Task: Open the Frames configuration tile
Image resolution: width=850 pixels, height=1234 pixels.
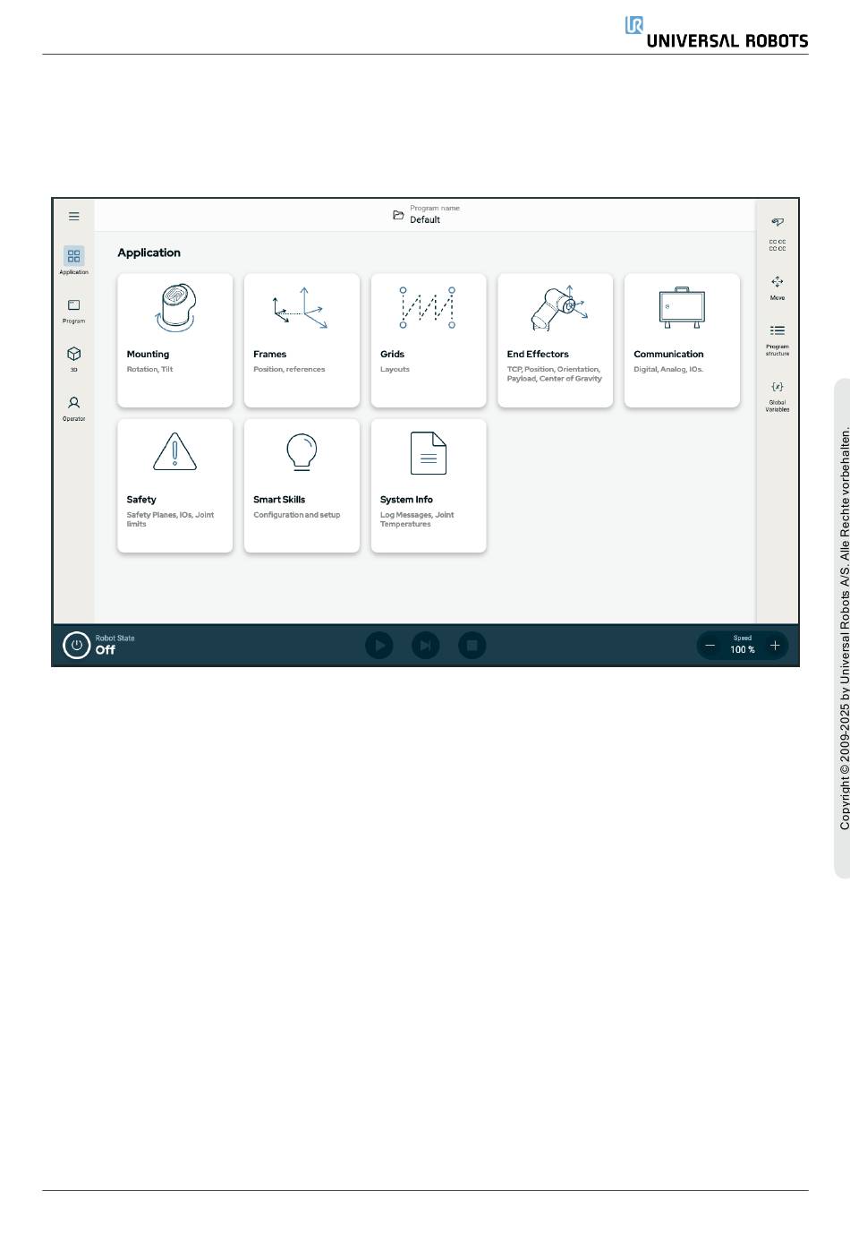Action: tap(302, 340)
